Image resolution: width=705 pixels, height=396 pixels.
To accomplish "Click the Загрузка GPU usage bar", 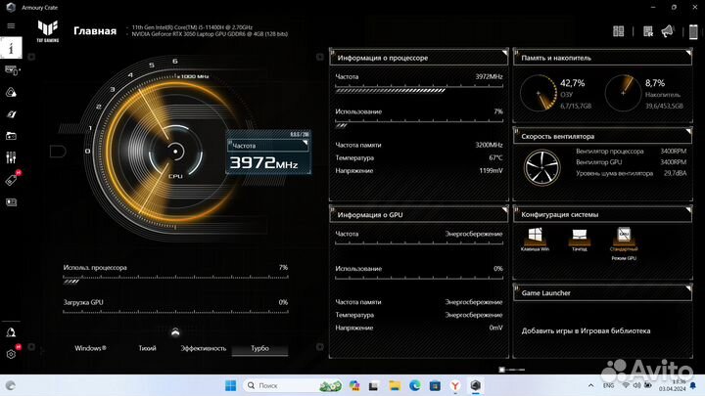I will (x=175, y=313).
